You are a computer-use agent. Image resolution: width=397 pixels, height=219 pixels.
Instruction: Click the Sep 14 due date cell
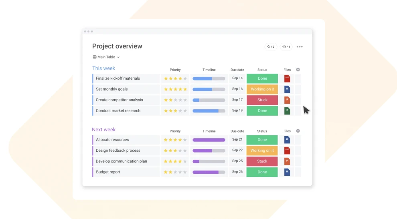(237, 78)
